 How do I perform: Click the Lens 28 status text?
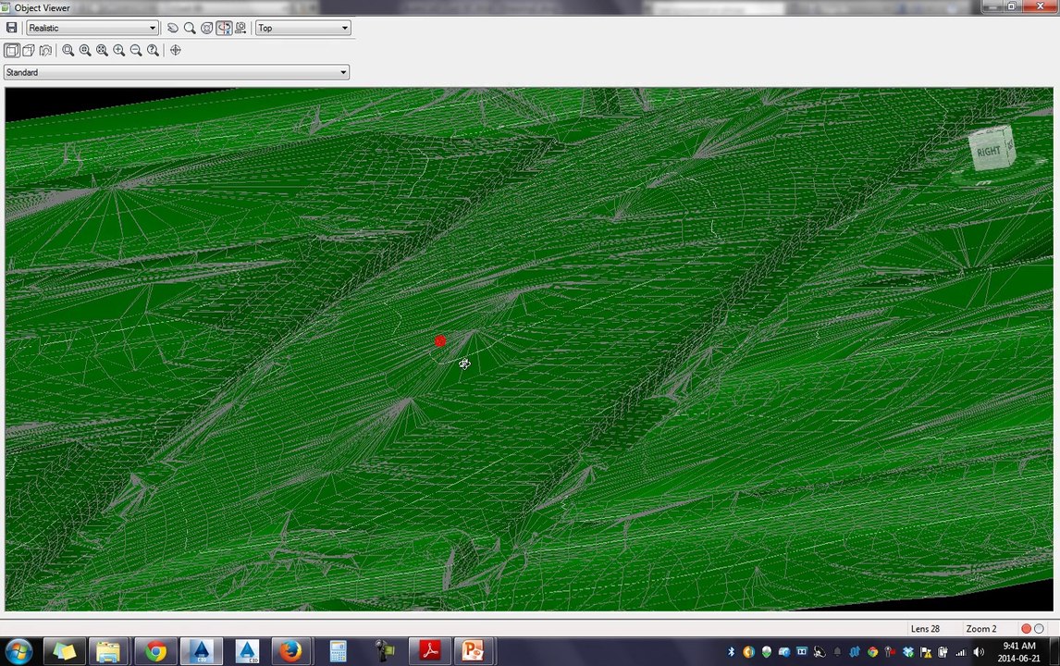click(x=925, y=629)
